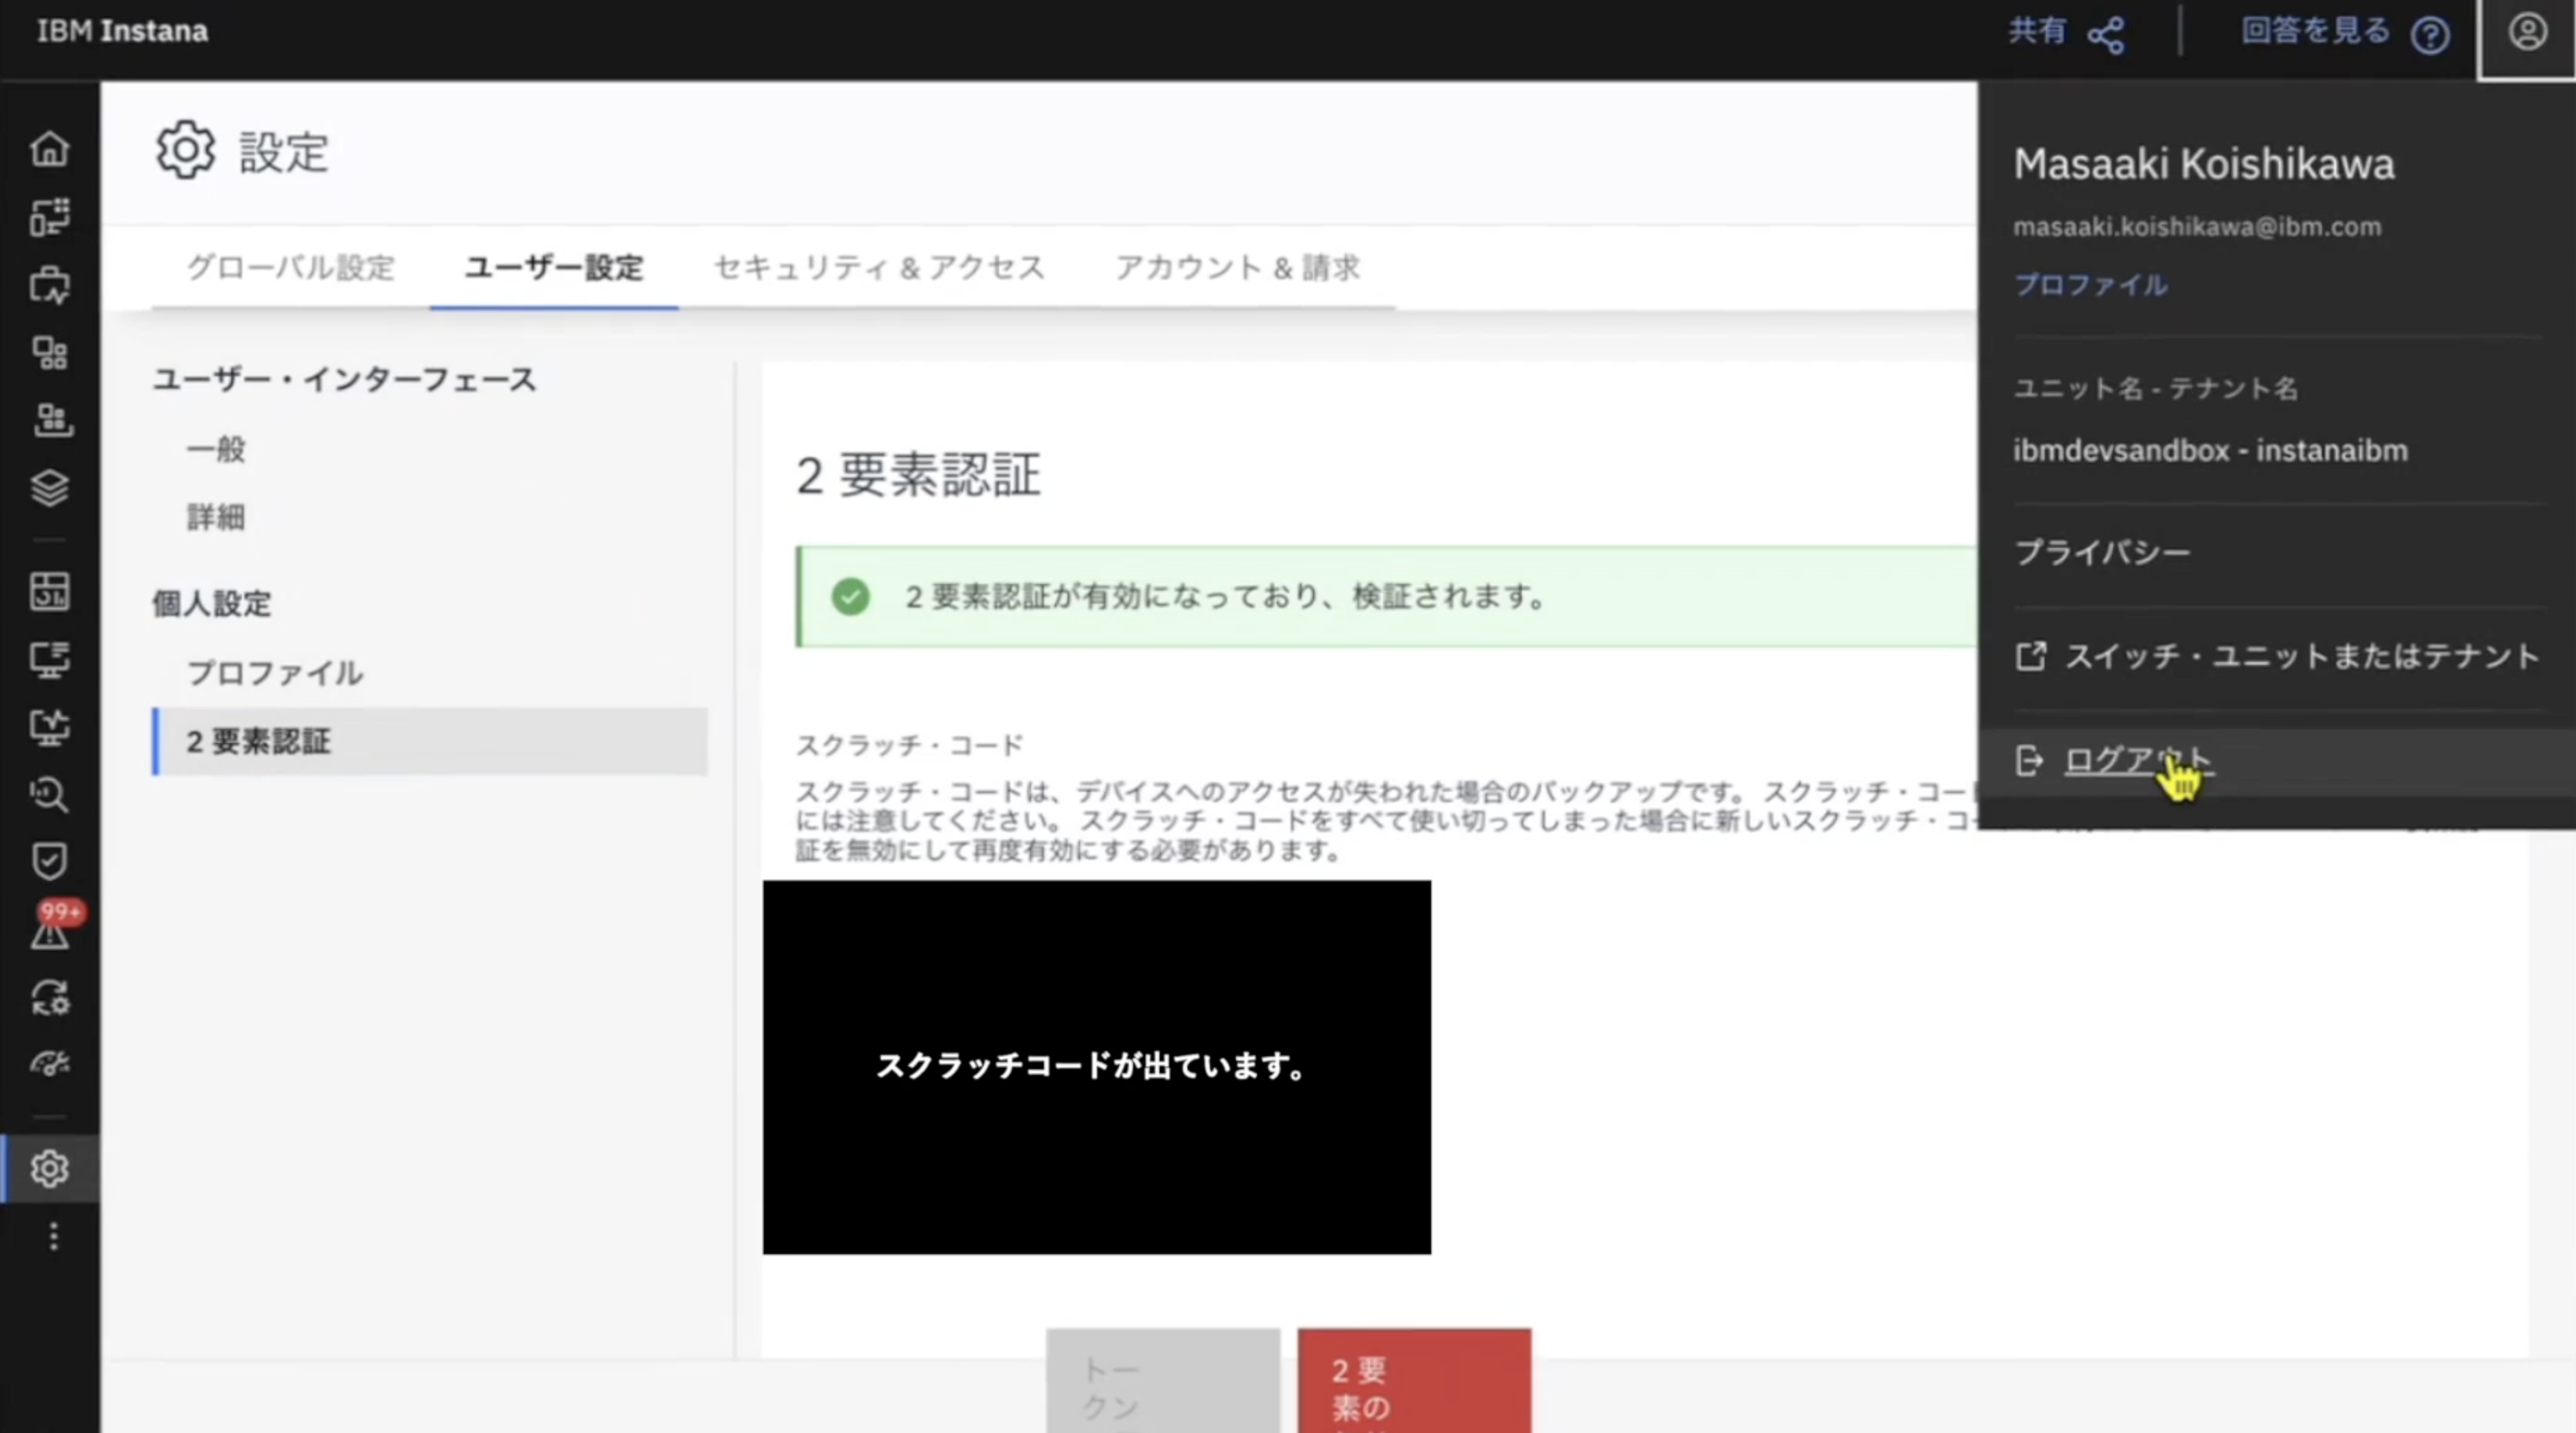The height and width of the screenshot is (1433, 2576).
Task: Switch to the グローバル設定 tab
Action: click(x=290, y=268)
